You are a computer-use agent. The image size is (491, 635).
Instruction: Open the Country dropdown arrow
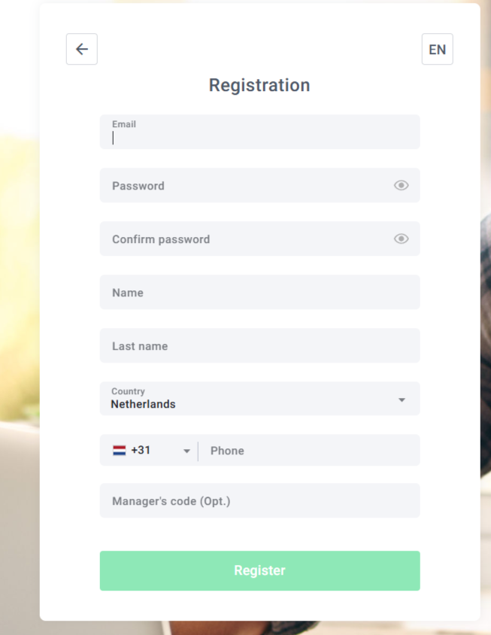tap(402, 400)
